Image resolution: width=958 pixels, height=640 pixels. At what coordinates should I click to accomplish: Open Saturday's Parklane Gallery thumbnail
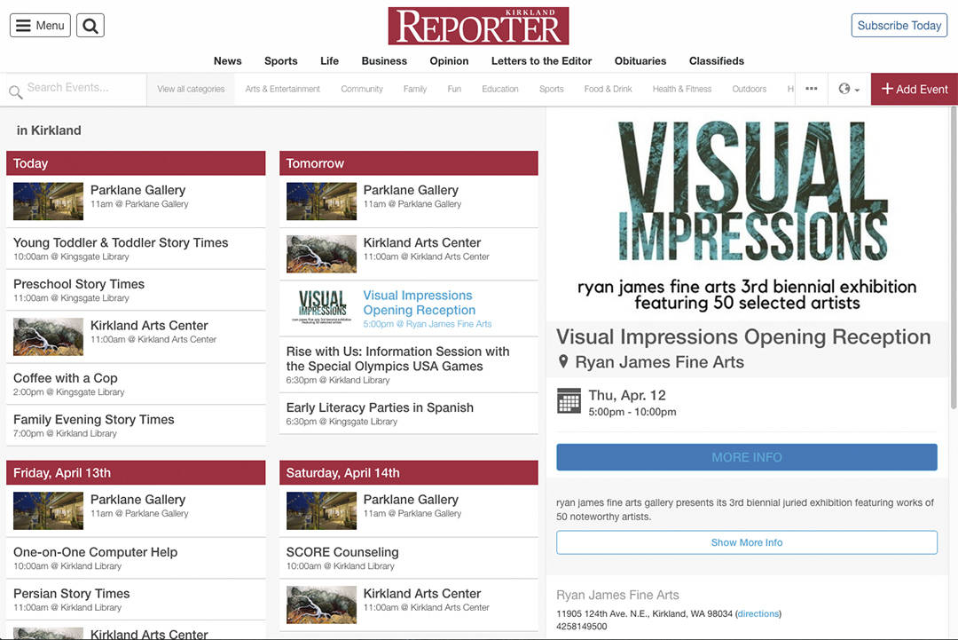coord(321,510)
